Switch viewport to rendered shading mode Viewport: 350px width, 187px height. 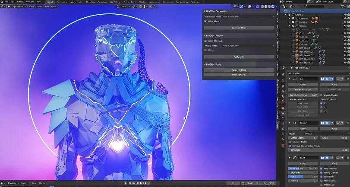coord(274,6)
